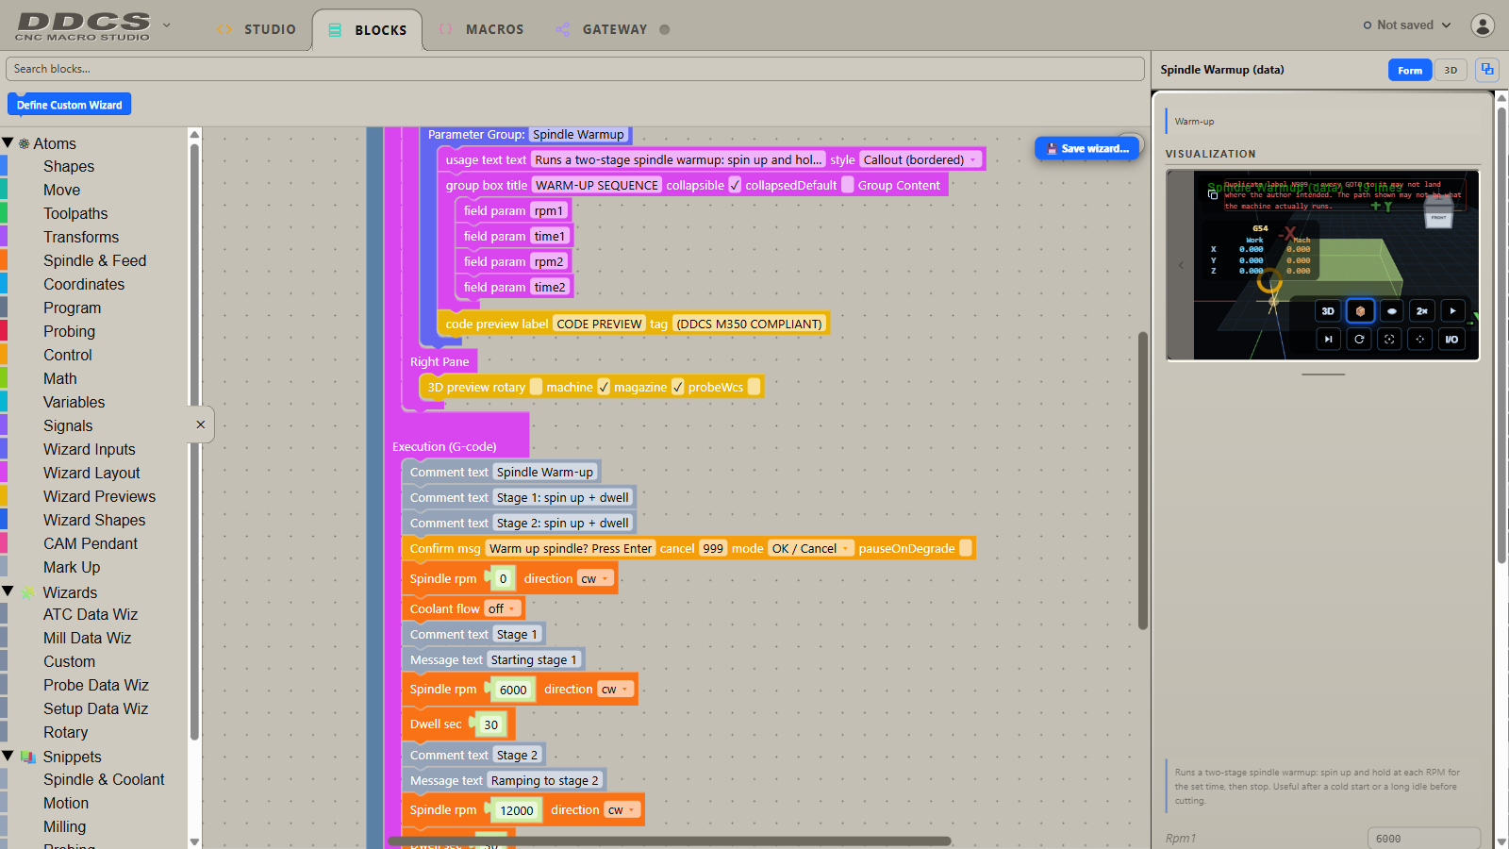Image resolution: width=1509 pixels, height=849 pixels.
Task: Open the user account icon
Action: (x=1483, y=25)
